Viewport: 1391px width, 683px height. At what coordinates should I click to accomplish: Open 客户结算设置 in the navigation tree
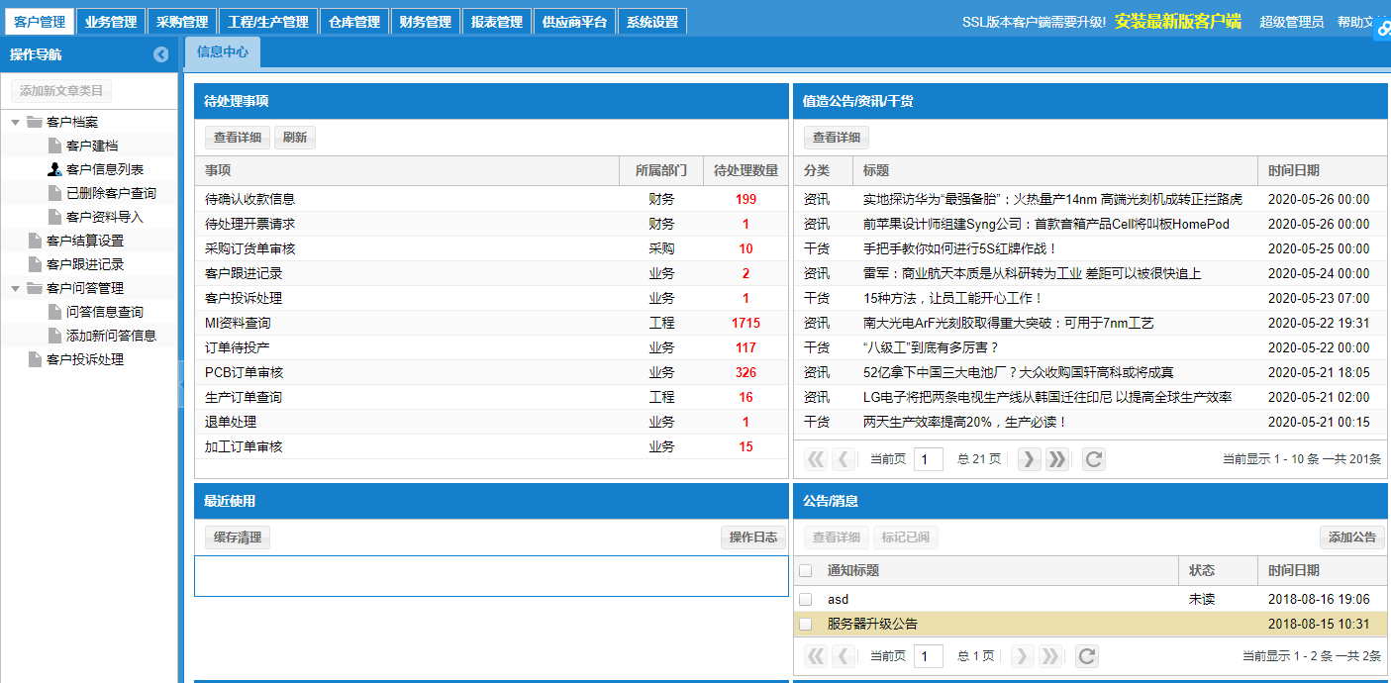click(x=84, y=241)
